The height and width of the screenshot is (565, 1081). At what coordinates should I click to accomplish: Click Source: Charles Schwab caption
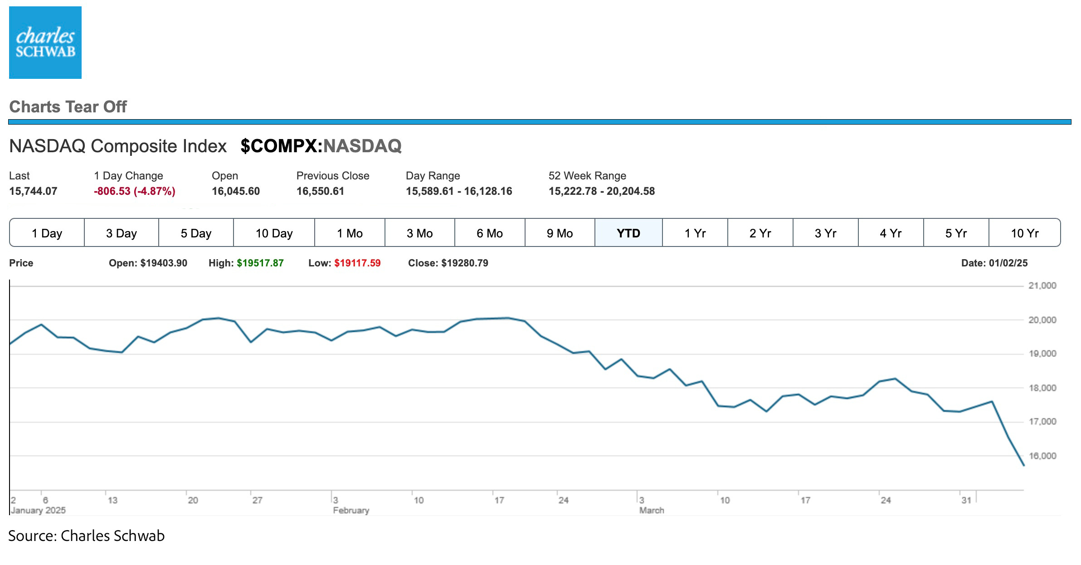(87, 536)
